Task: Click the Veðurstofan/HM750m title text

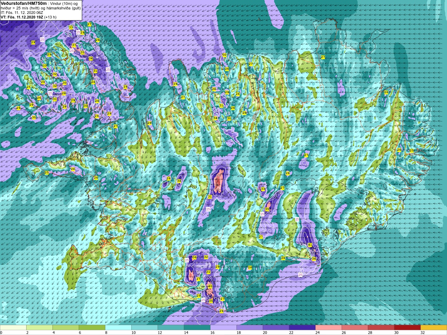Action: pyautogui.click(x=24, y=3)
